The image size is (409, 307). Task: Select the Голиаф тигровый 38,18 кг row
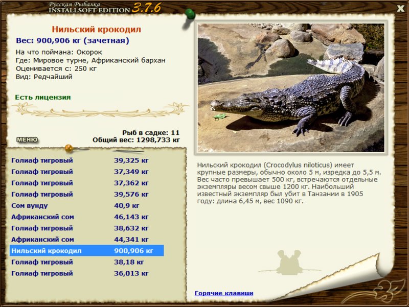87,262
